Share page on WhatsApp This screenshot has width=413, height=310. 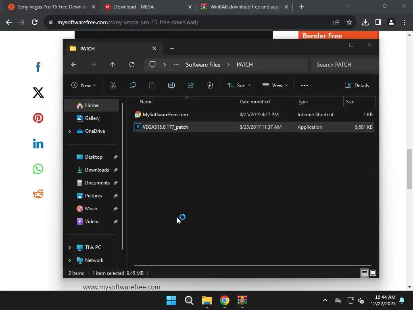pos(38,169)
